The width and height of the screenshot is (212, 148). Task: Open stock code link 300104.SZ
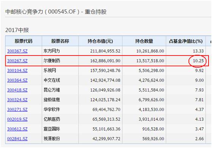[x=17, y=71]
